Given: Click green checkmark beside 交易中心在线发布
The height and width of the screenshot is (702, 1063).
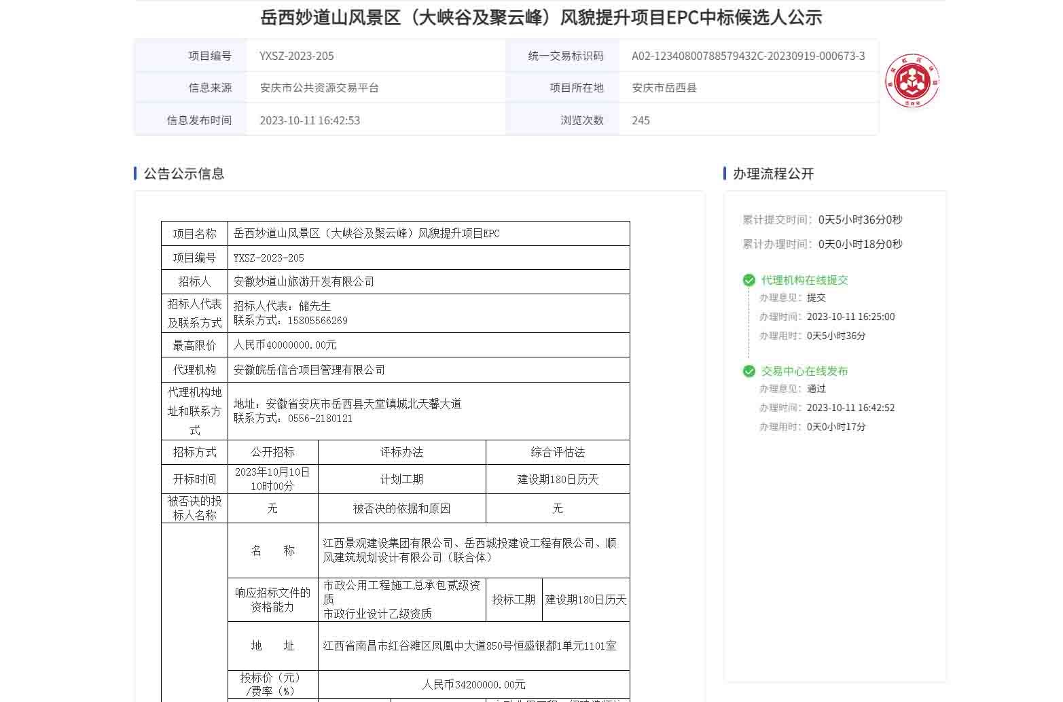Looking at the screenshot, I should pyautogui.click(x=749, y=371).
